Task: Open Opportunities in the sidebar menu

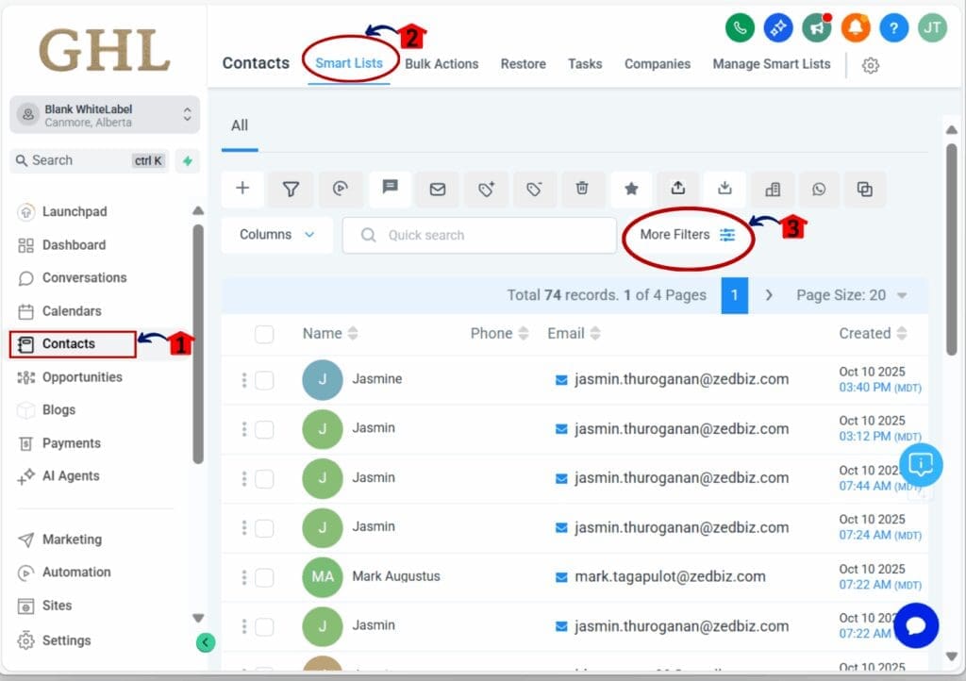Action: tap(82, 377)
